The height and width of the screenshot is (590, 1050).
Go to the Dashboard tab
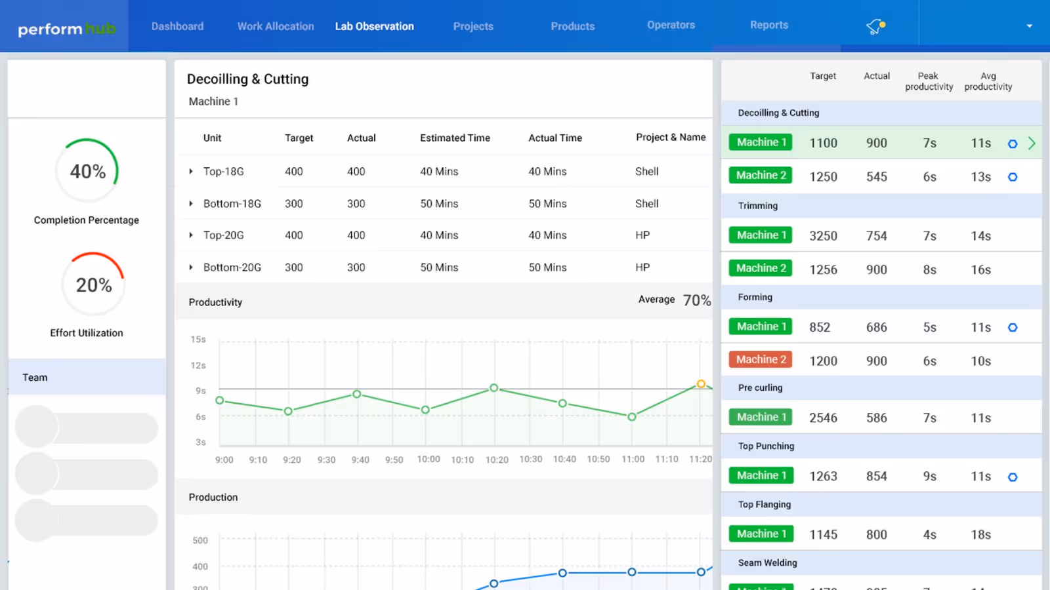tap(177, 26)
